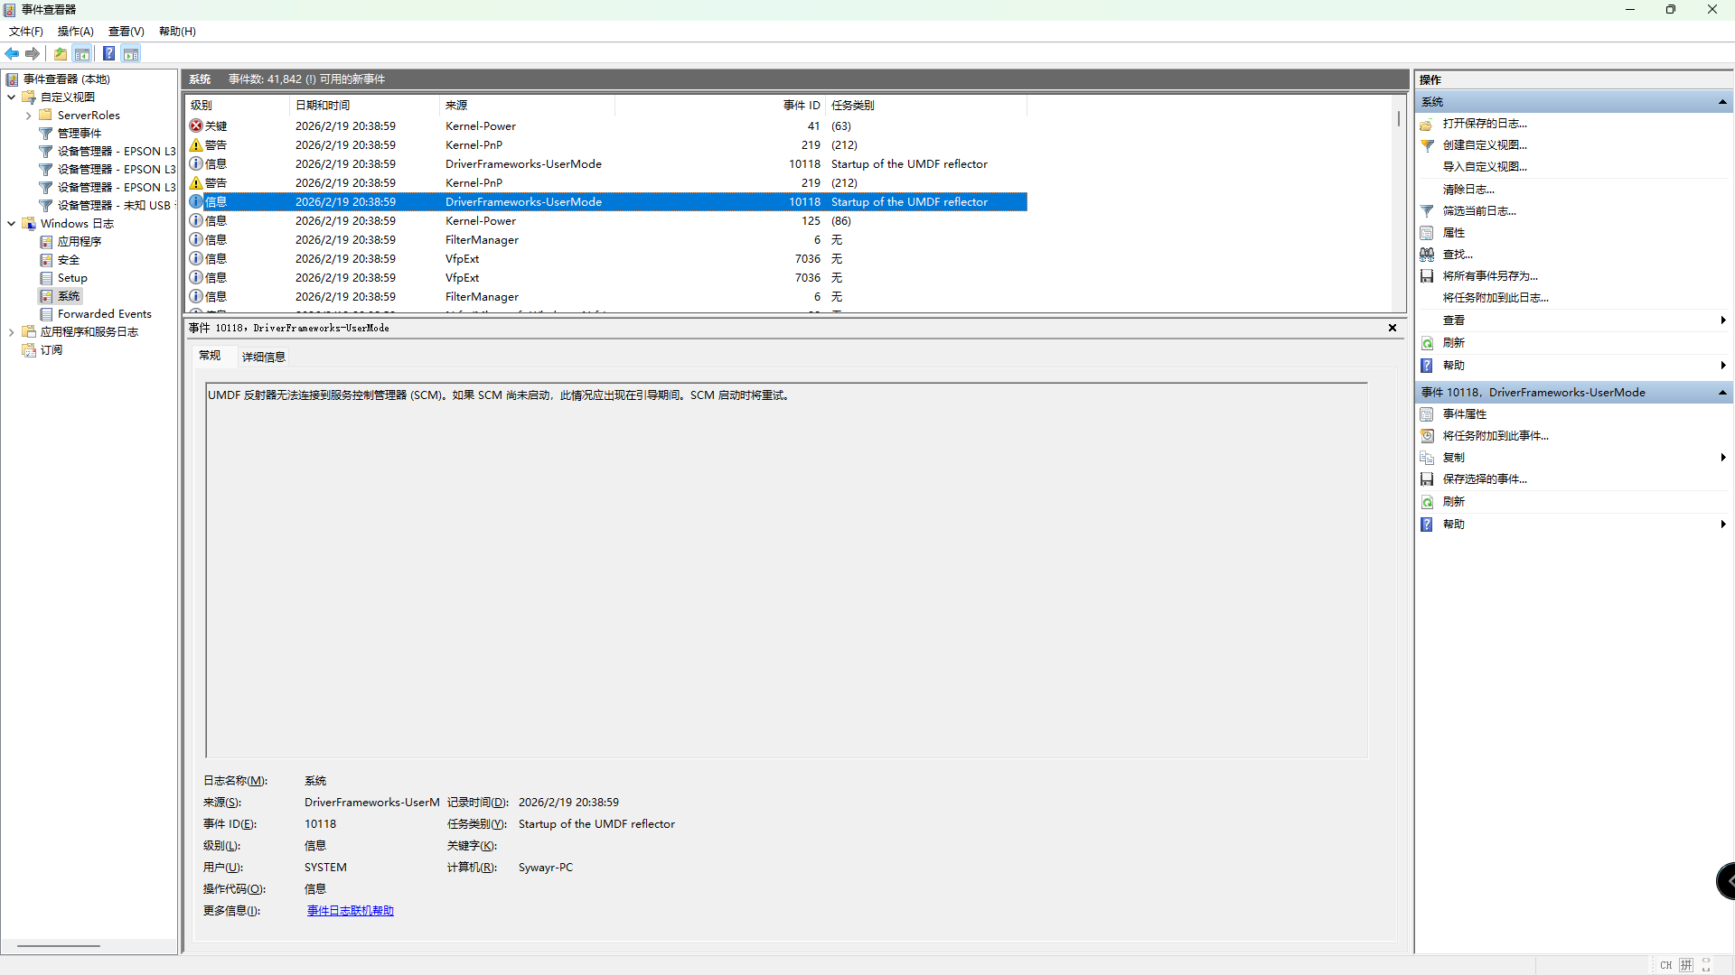
Task: Open the 操作(A) menu
Action: tap(75, 32)
